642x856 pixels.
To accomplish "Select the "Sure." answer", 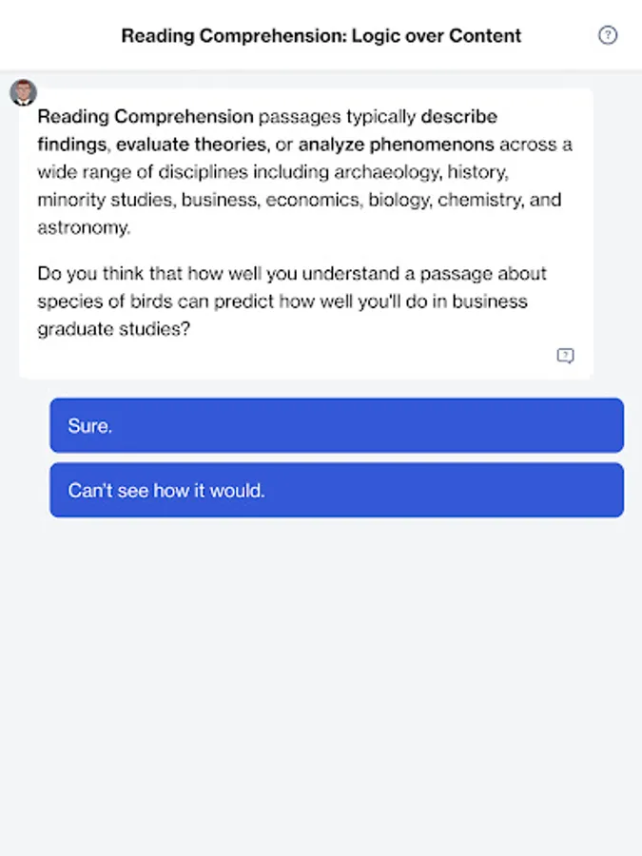I will point(337,425).
